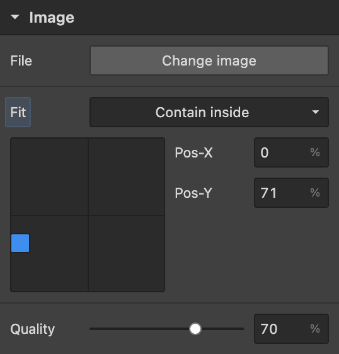Viewport: 339px width, 354px height.
Task: Click the Pos-X value field
Action: coord(291,152)
